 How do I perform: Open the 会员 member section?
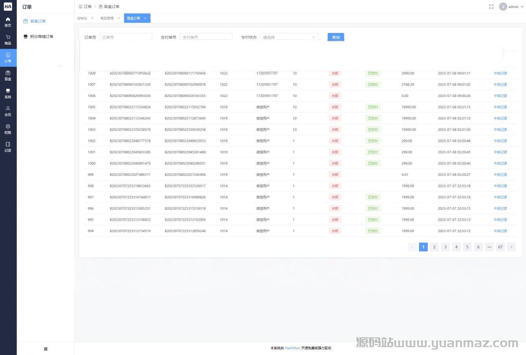pos(8,111)
